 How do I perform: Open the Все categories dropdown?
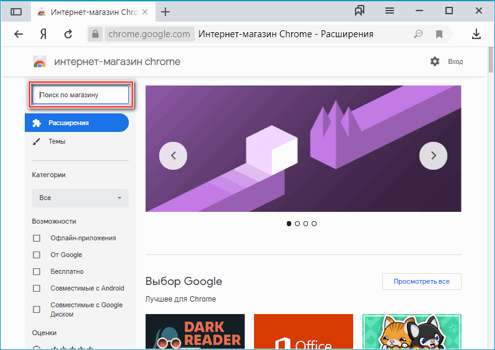click(x=80, y=198)
